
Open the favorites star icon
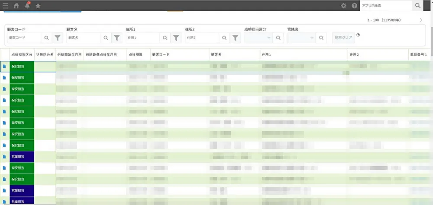pos(38,6)
